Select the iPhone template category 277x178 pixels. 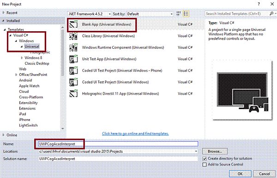pyautogui.click(x=24, y=120)
